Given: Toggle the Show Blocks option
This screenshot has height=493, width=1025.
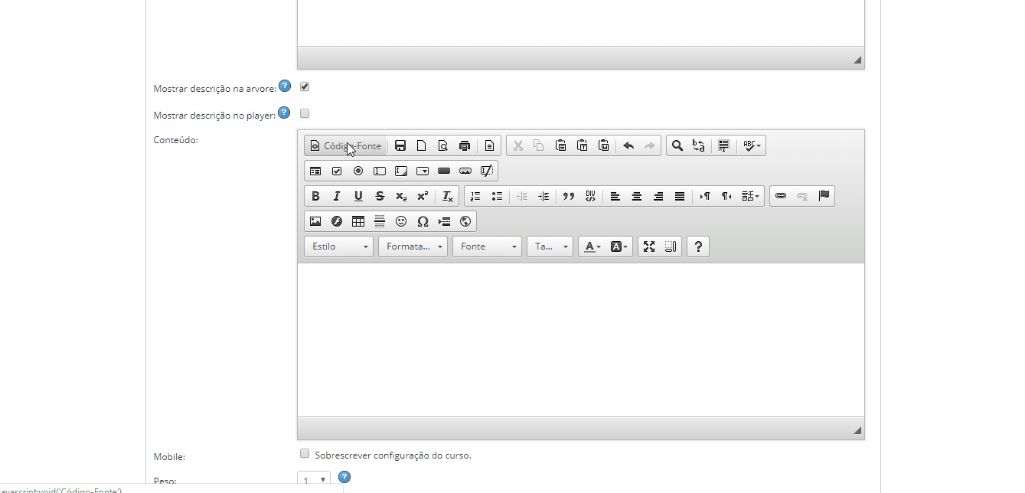Looking at the screenshot, I should pos(671,246).
